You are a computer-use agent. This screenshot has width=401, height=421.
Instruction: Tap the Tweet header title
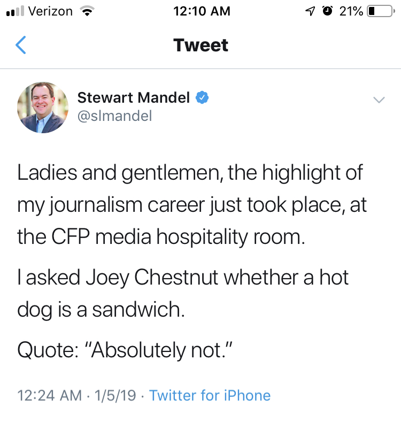click(x=201, y=45)
